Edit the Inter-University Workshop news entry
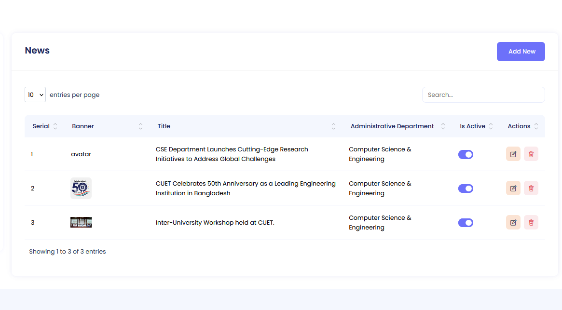Image resolution: width=562 pixels, height=310 pixels. 513,222
